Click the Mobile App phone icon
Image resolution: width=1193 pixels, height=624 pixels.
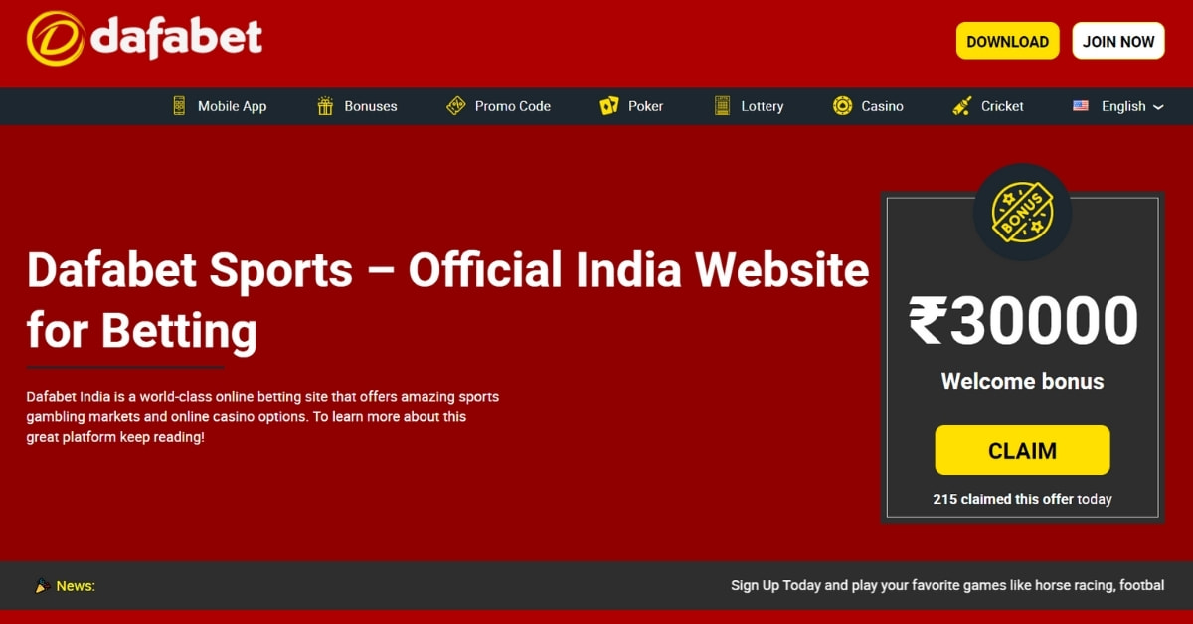(179, 106)
